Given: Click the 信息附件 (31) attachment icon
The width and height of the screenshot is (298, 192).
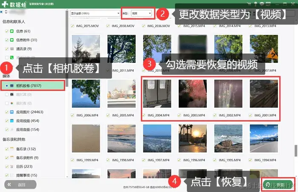Looking at the screenshot, I should (x=12, y=40).
